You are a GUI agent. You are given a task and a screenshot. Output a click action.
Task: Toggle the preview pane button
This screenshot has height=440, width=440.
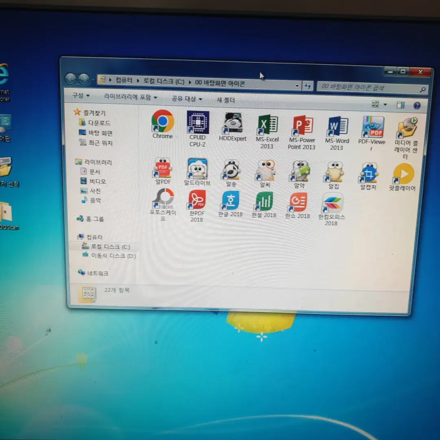coord(400,105)
